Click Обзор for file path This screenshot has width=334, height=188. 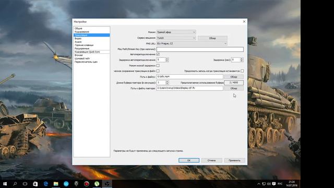[x=234, y=77]
